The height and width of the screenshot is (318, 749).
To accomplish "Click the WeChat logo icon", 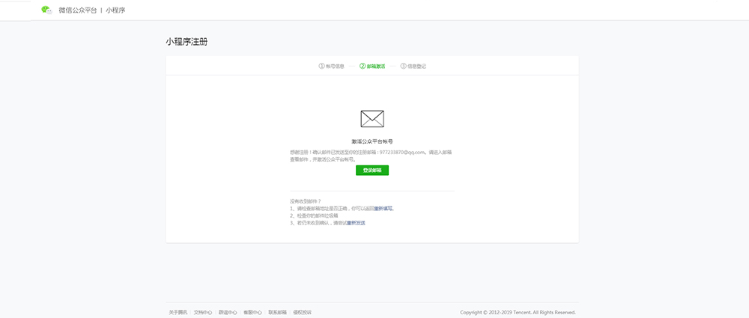I will point(46,10).
